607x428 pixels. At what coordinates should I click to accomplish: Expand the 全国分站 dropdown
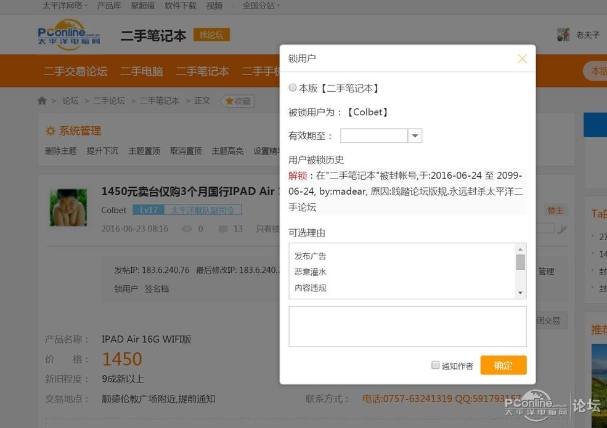pyautogui.click(x=261, y=6)
